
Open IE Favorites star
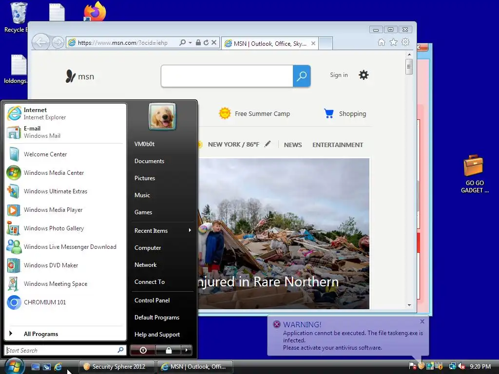point(394,42)
